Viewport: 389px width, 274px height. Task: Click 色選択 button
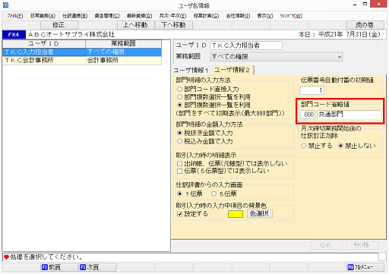coord(260,214)
